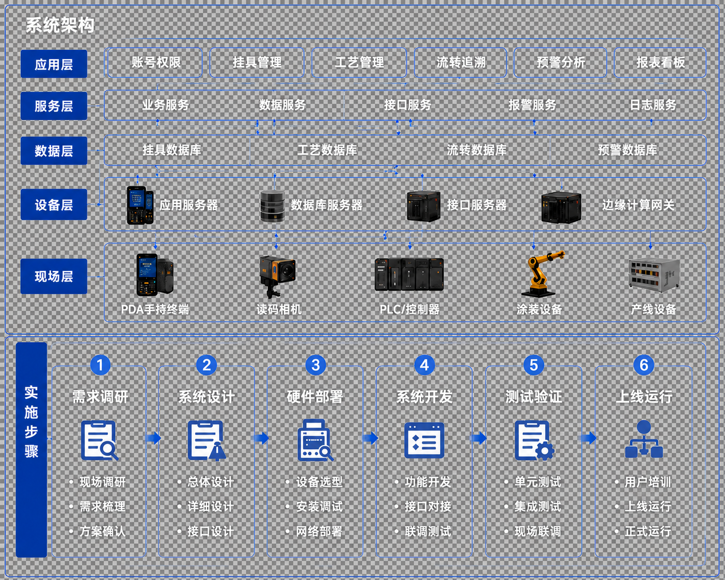Click the blue 现场层 label
Screen dimensions: 725x580
pyautogui.click(x=54, y=277)
